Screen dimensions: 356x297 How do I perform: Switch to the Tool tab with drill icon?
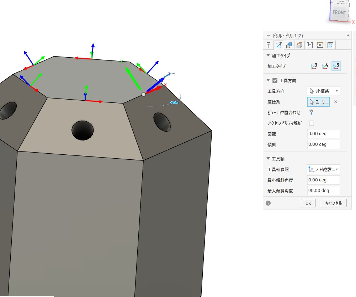pyautogui.click(x=268, y=45)
